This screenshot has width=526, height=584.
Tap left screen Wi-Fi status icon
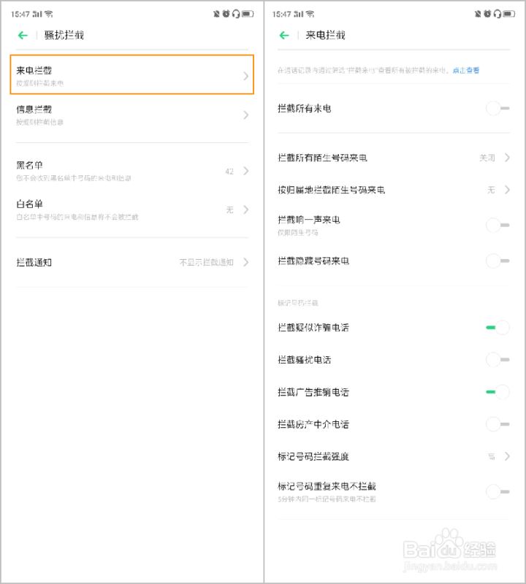pos(49,14)
